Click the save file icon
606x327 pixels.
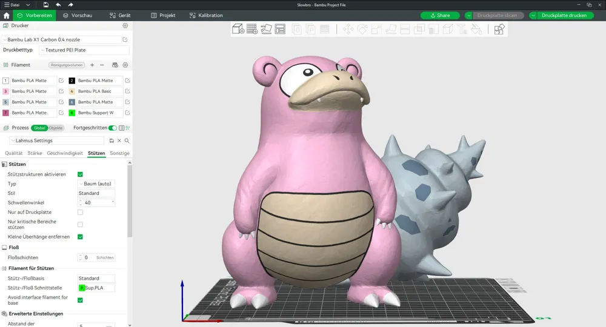point(45,5)
